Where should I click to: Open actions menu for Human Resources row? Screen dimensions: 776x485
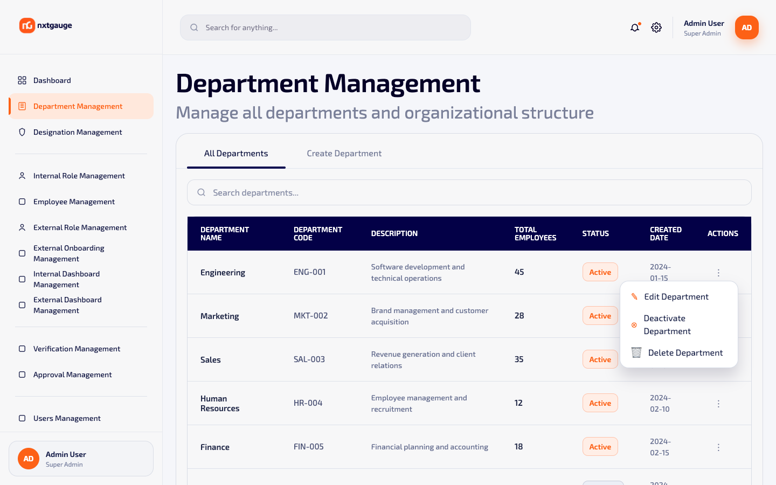pos(718,403)
